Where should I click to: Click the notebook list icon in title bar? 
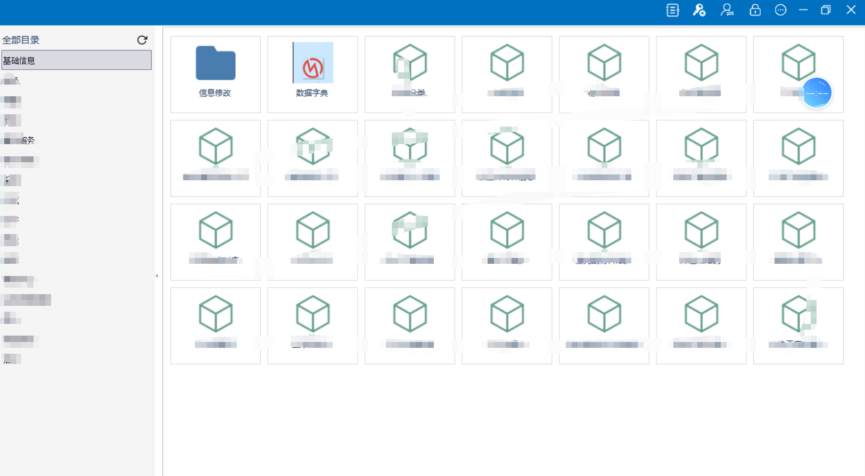click(x=672, y=10)
